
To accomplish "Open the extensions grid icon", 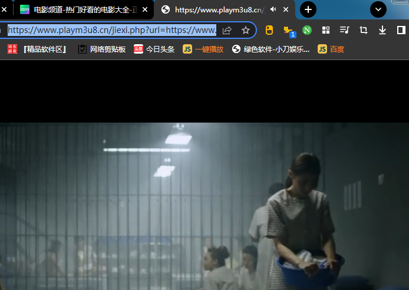I will pos(326,30).
